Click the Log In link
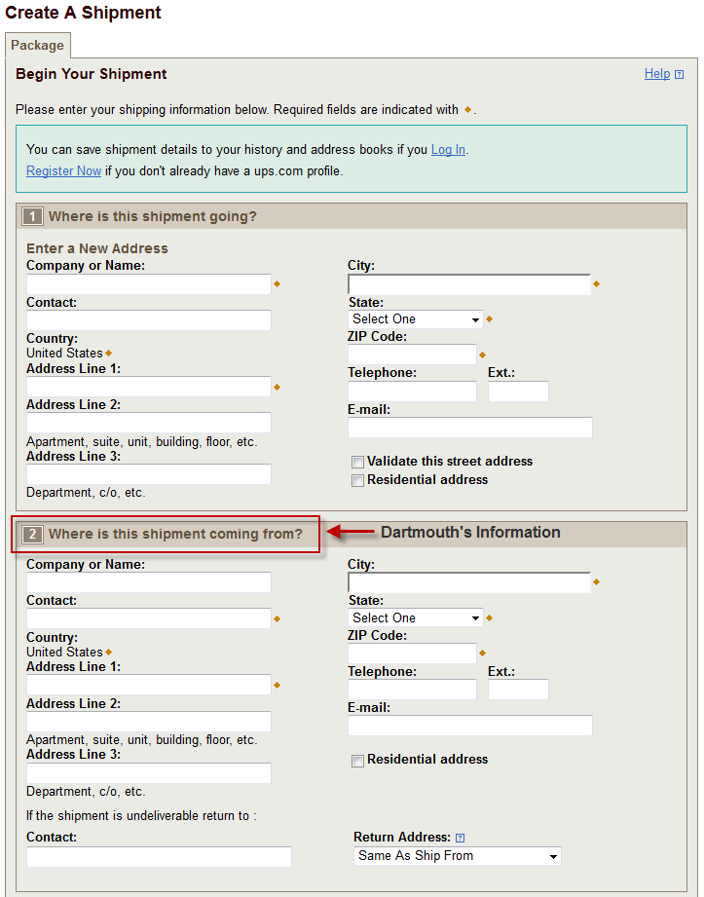 click(448, 150)
